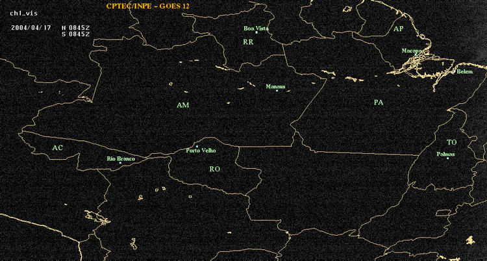Select the Manaus city label
This screenshot has width=487, height=261.
[x=275, y=87]
